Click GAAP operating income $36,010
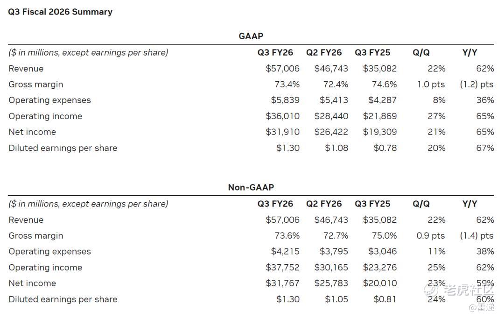Image resolution: width=504 pixels, height=319 pixels. click(x=282, y=116)
